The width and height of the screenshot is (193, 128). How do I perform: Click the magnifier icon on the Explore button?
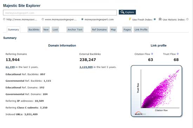coord(122,12)
